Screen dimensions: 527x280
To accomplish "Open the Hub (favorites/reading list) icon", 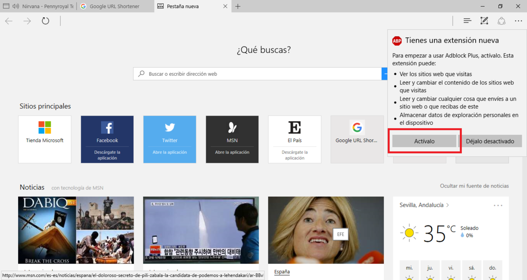I will (x=467, y=21).
